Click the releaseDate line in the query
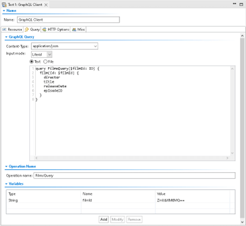The width and height of the screenshot is (246, 226). (55, 86)
